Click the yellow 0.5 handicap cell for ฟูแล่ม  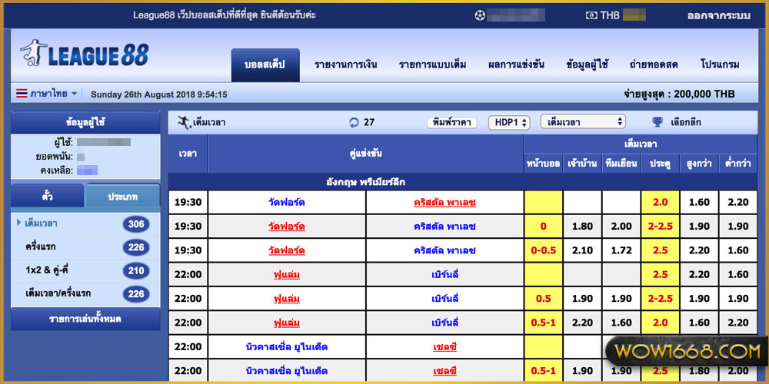pos(543,299)
